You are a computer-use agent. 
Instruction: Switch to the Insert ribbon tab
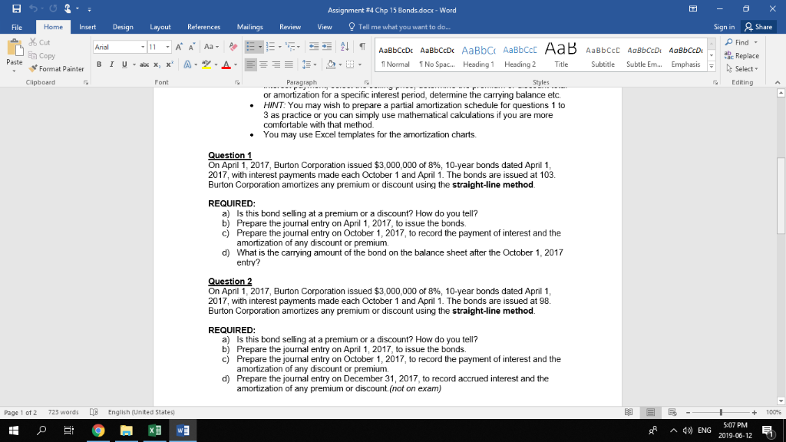[86, 25]
